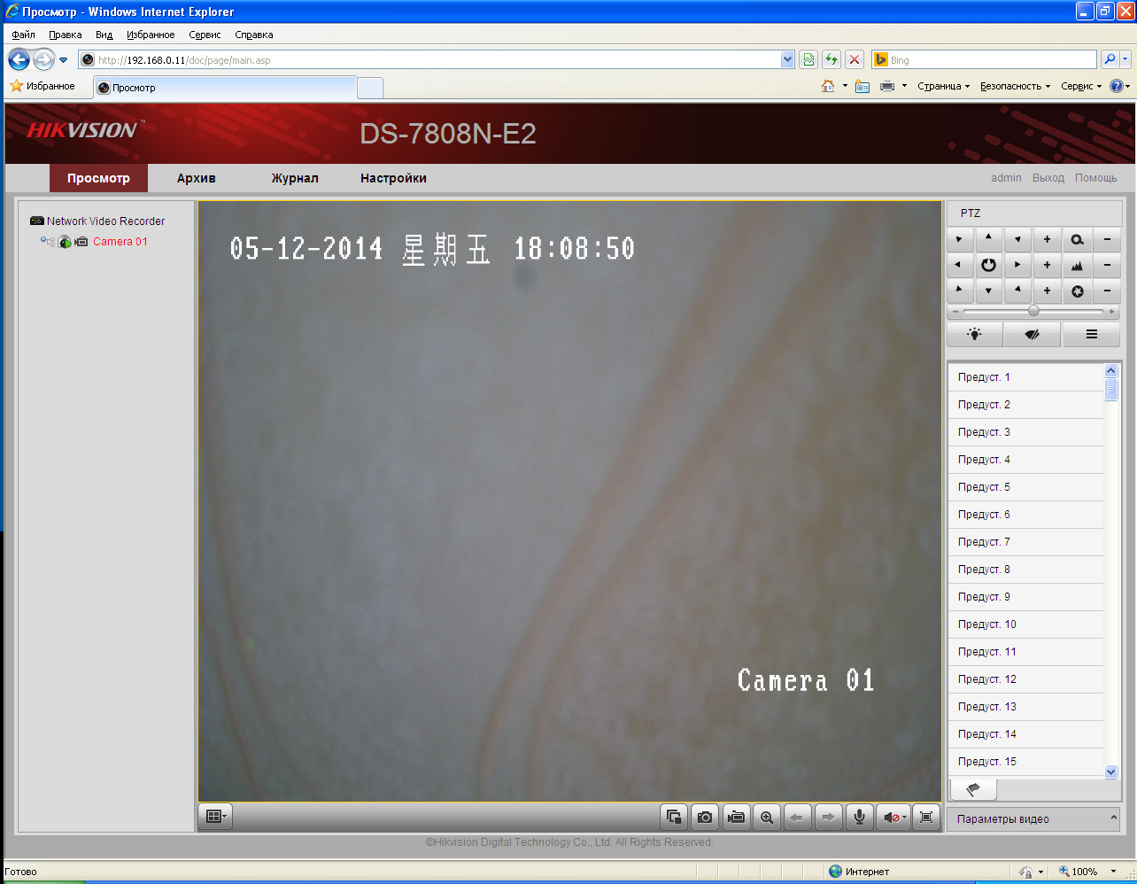Open the Файл menu in Internet Explorer
This screenshot has width=1137, height=884.
(x=24, y=35)
